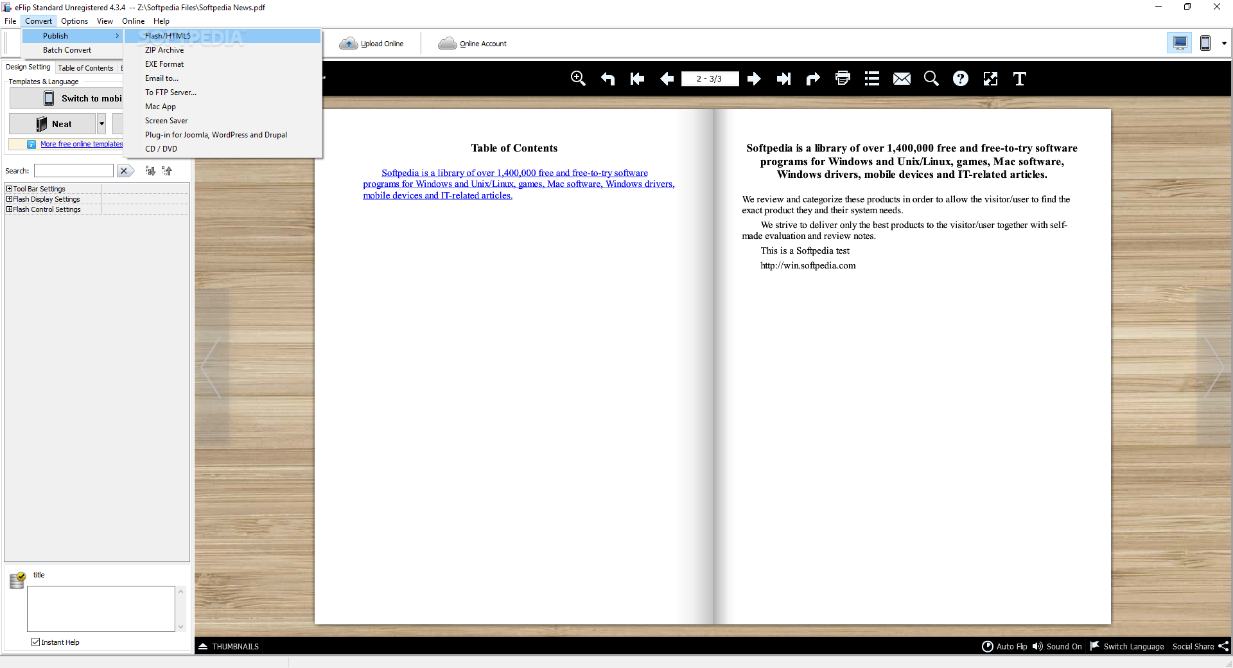Screen dimensions: 1233x668
Task: Open More free online templates link
Action: point(82,144)
